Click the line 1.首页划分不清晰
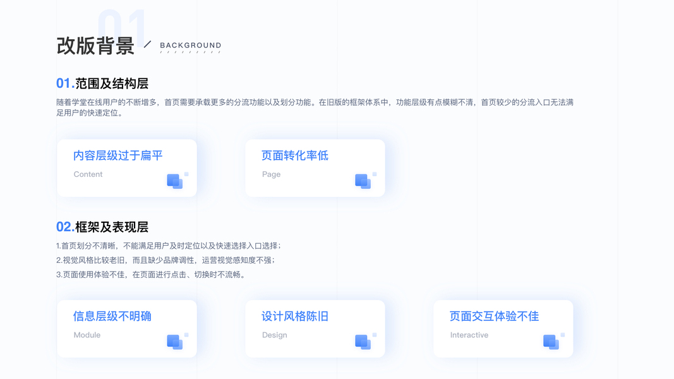The width and height of the screenshot is (674, 379). [x=169, y=246]
